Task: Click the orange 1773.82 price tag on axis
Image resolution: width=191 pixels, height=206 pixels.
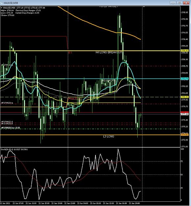Action: (184, 135)
